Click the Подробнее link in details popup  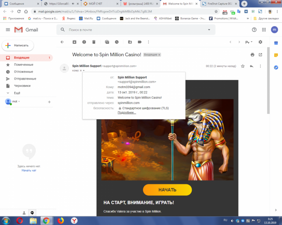127,112
